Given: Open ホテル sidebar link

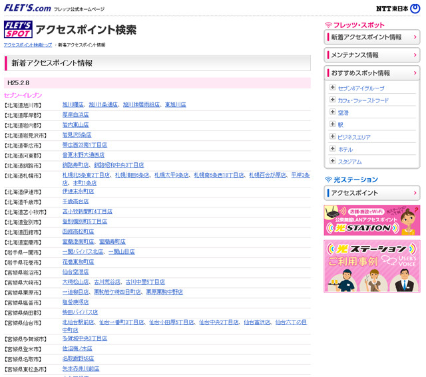Looking at the screenshot, I should [345, 150].
